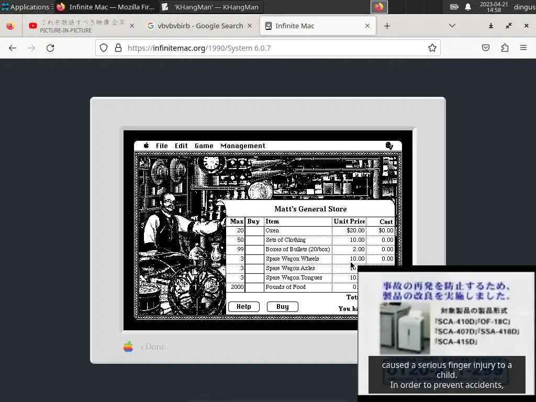
Task: Switch to the vbvbvbirb Google Search tab
Action: [x=200, y=26]
